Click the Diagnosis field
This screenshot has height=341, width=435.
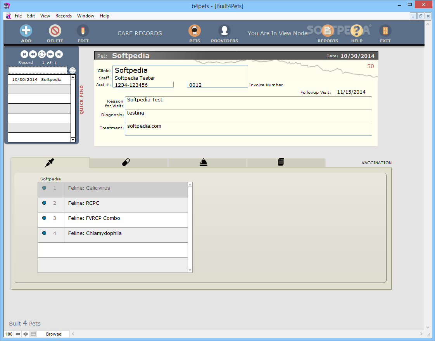[248, 117]
